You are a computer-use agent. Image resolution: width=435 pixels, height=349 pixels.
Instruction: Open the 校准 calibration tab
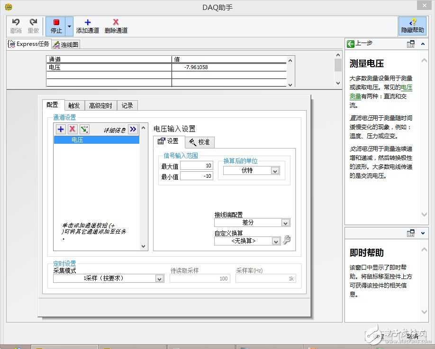click(199, 142)
